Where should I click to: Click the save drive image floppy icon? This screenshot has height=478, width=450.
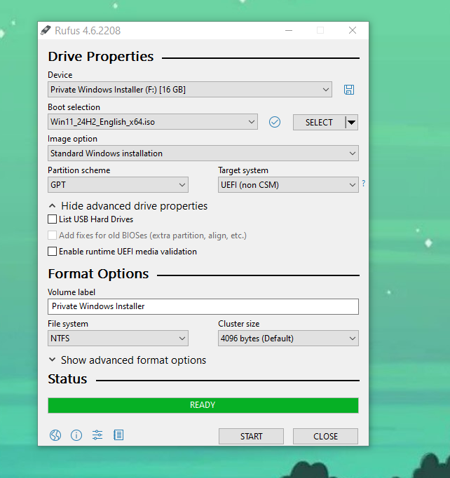tap(349, 90)
